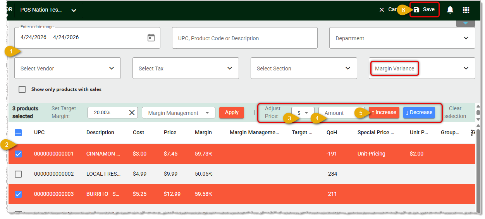This screenshot has width=485, height=219.
Task: Click the Special Price column header
Action: coord(376,132)
